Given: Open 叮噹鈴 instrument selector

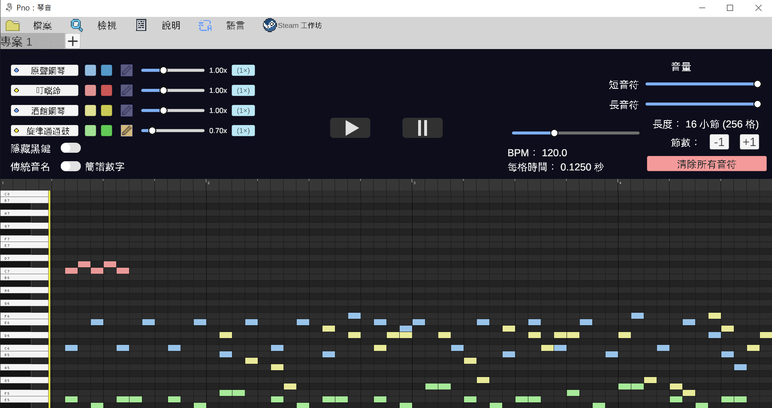Looking at the screenshot, I should (x=45, y=90).
